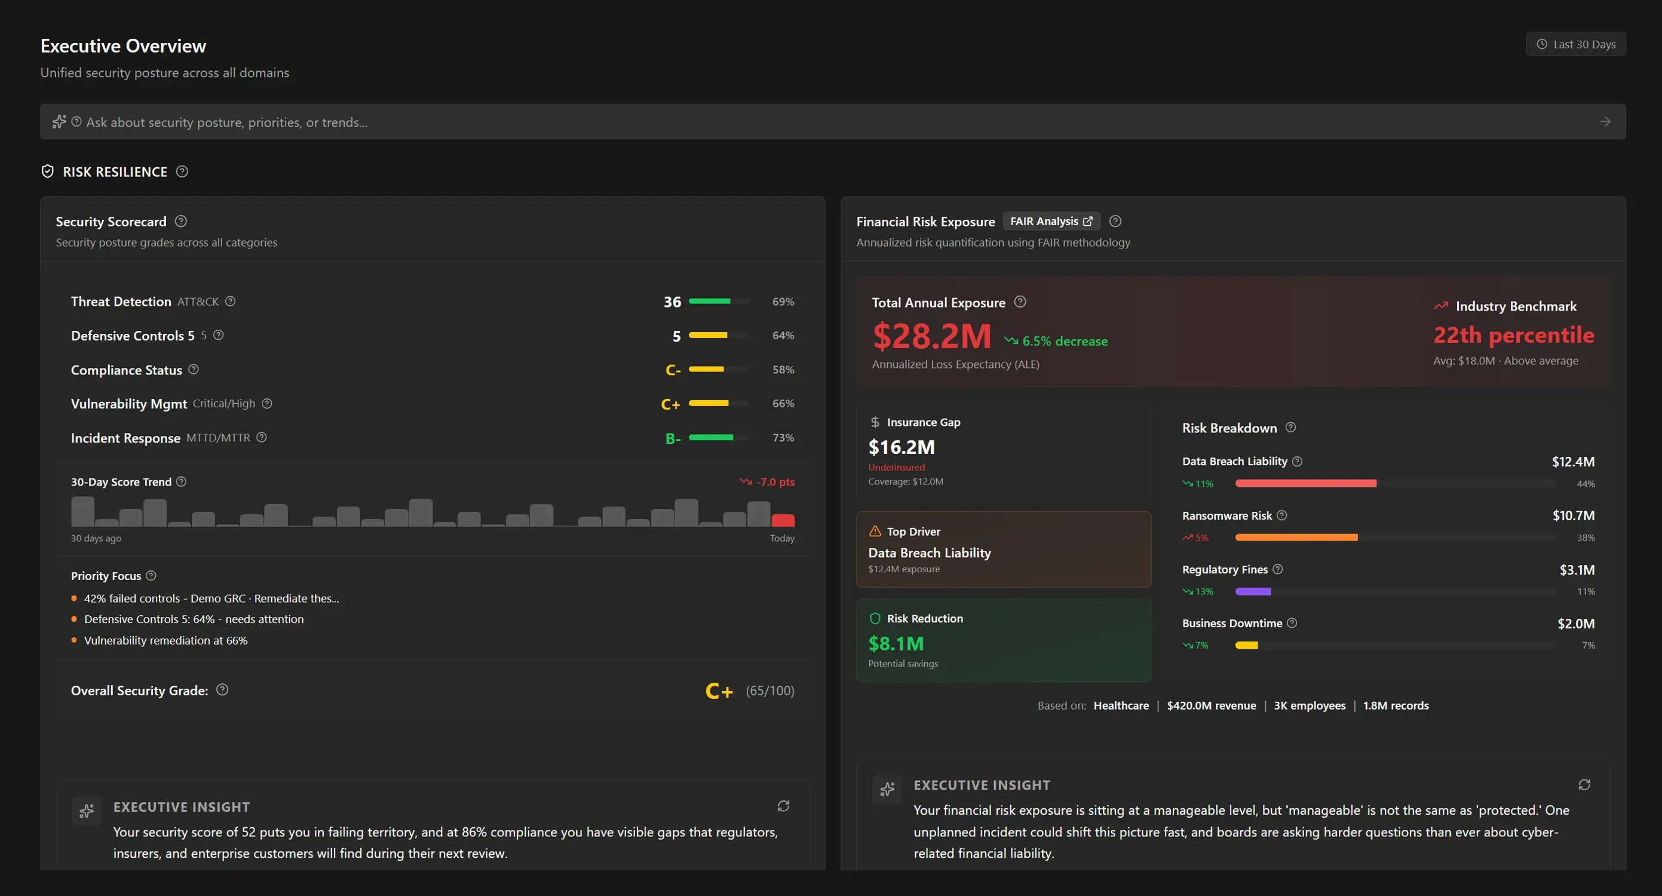Open the FAIR Analysis external link
1662x896 pixels.
(1051, 221)
